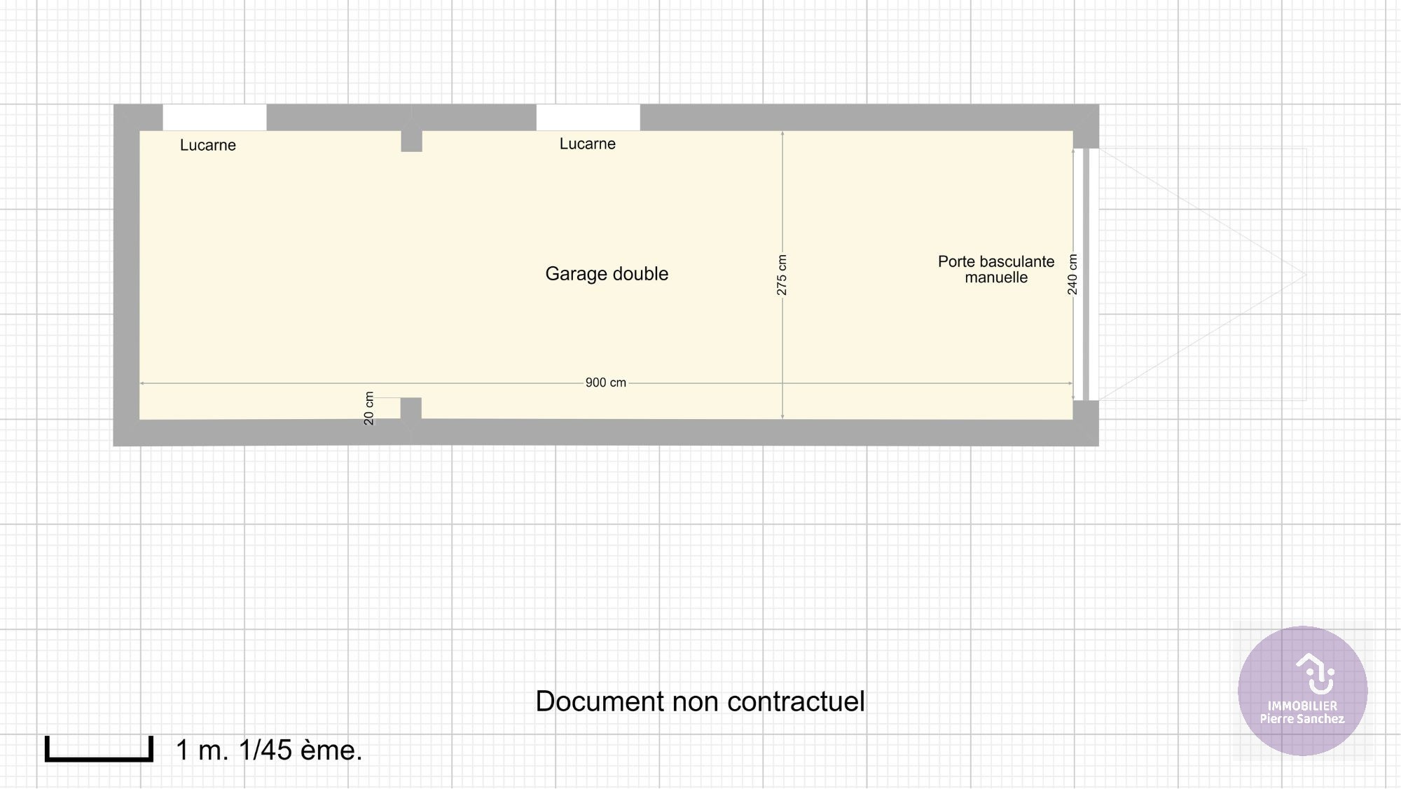Click the top wall pillar between windows
Image resolution: width=1401 pixels, height=789 pixels.
411,140
